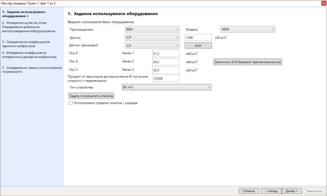Open the Тип устройства BC-421 dropdown
Screen dimensions: 327x196
point(166,87)
